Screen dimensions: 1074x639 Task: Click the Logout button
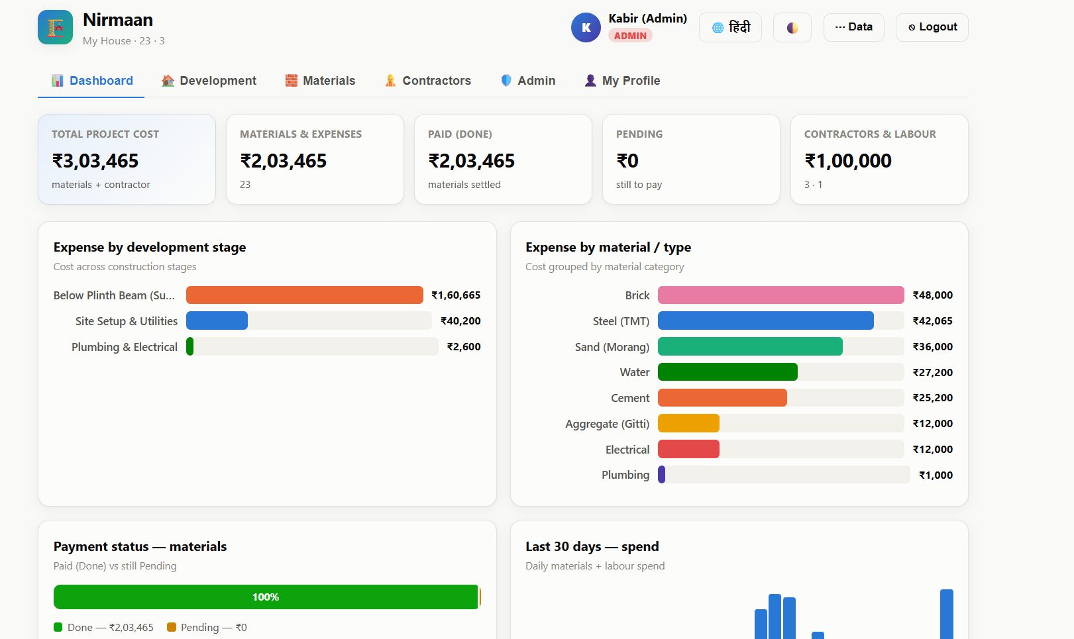pyautogui.click(x=932, y=27)
